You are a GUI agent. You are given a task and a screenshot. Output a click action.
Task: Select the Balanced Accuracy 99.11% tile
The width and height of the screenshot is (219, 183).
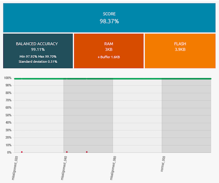click(38, 51)
